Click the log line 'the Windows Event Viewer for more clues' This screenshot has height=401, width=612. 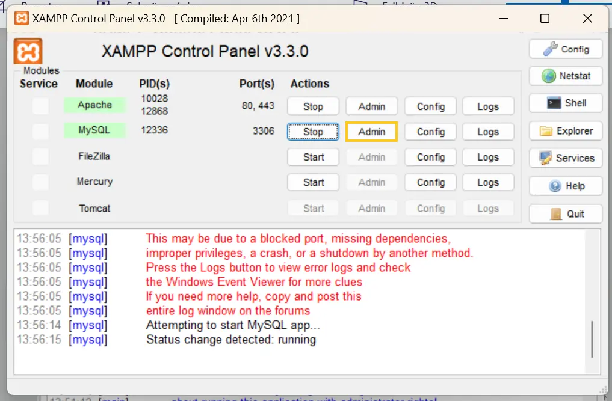tap(254, 281)
